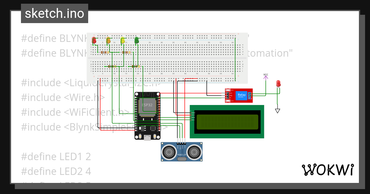Click the right-side scrollbar

tap(361, 92)
